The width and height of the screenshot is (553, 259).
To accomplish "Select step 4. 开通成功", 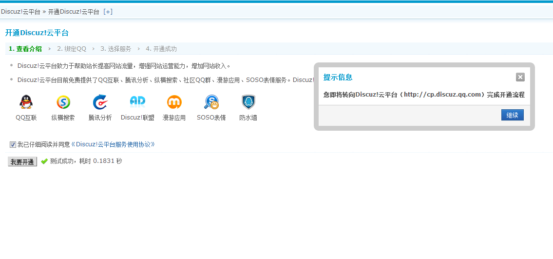I will click(161, 49).
